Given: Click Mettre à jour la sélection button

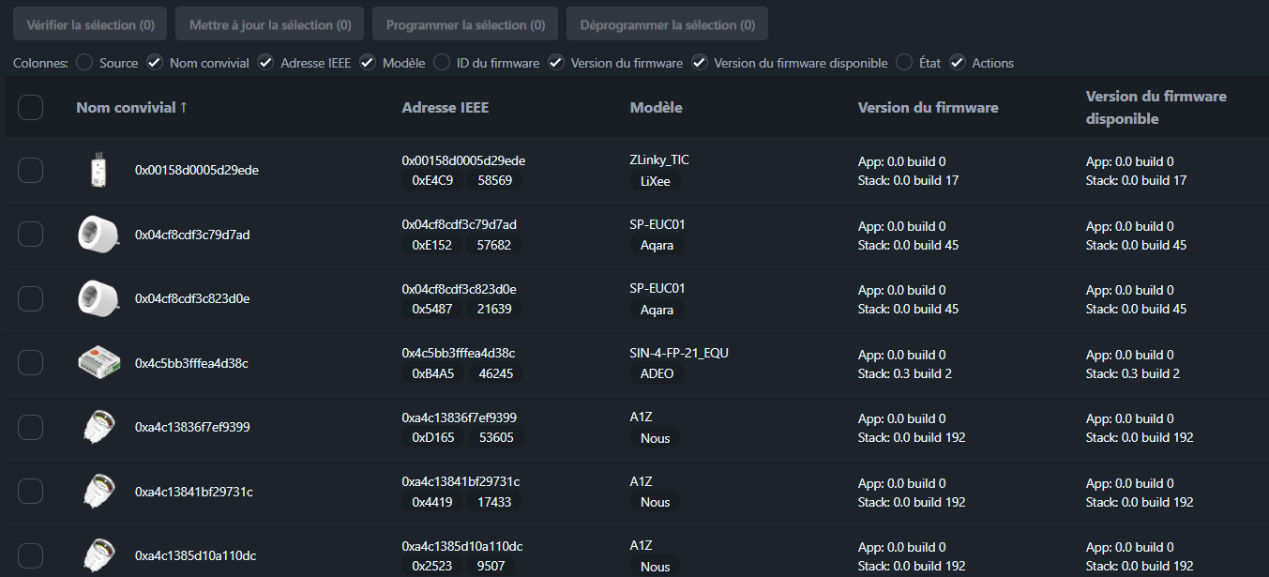Looking at the screenshot, I should pyautogui.click(x=270, y=24).
